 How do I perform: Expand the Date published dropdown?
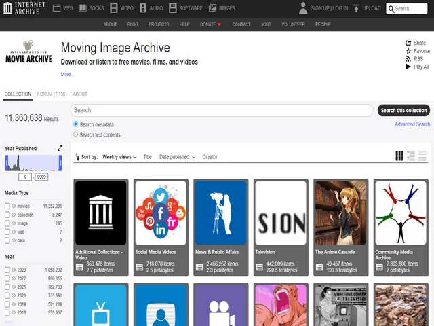(x=177, y=157)
